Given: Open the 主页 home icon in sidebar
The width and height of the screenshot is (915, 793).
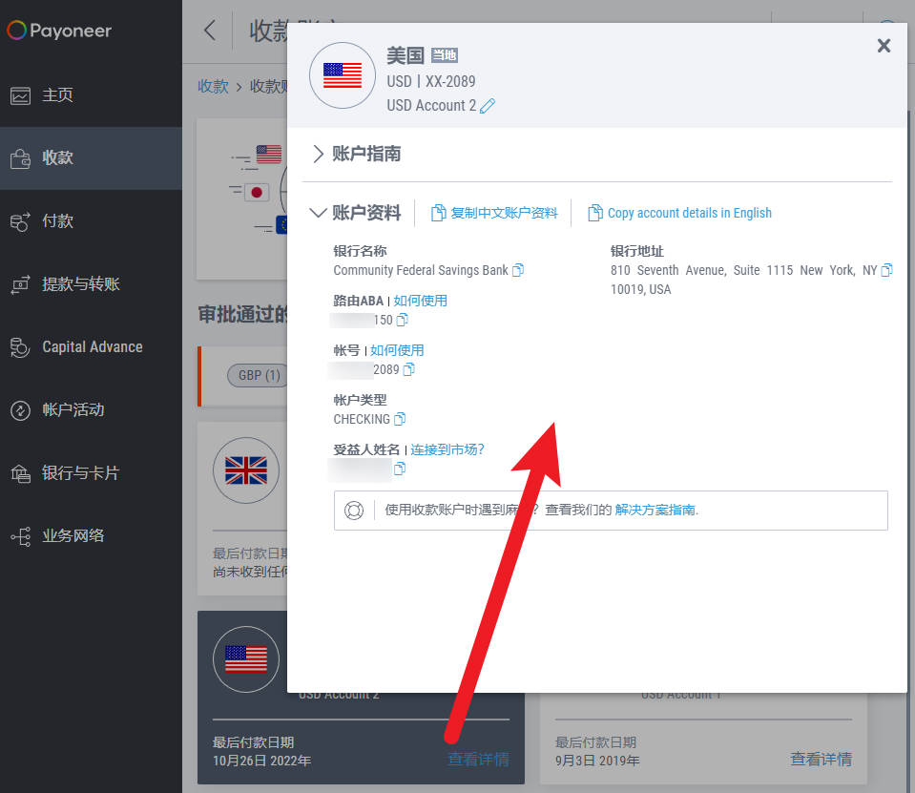Looking at the screenshot, I should (20, 95).
